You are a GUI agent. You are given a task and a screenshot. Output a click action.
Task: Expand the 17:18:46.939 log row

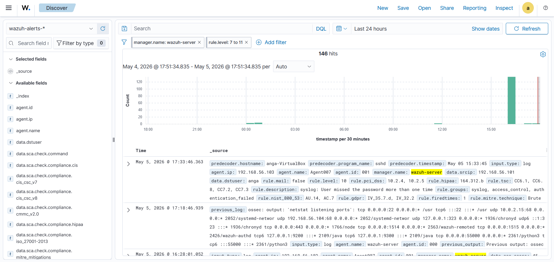[x=128, y=210]
